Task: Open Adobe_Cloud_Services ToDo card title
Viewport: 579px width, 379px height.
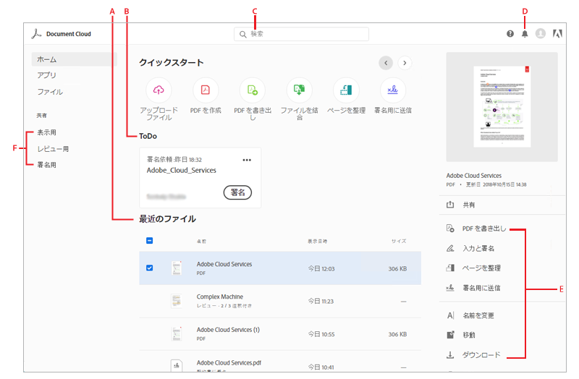Action: click(182, 171)
